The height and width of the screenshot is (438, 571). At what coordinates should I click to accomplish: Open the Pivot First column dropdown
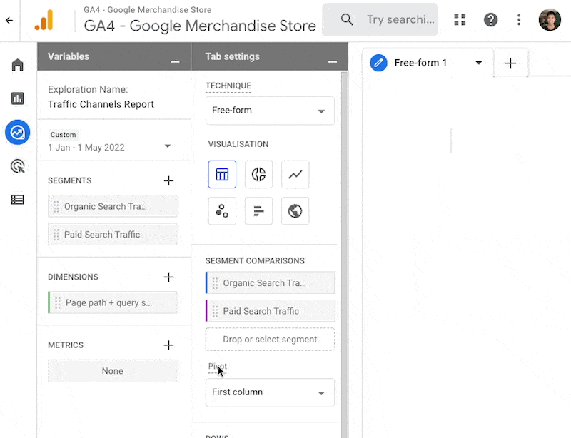[x=270, y=392]
